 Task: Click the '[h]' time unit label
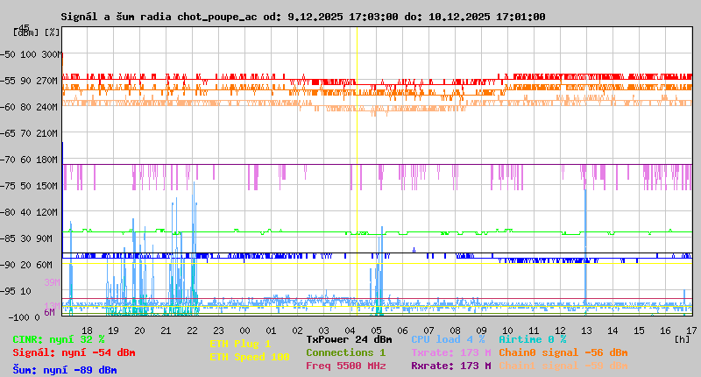click(683, 339)
